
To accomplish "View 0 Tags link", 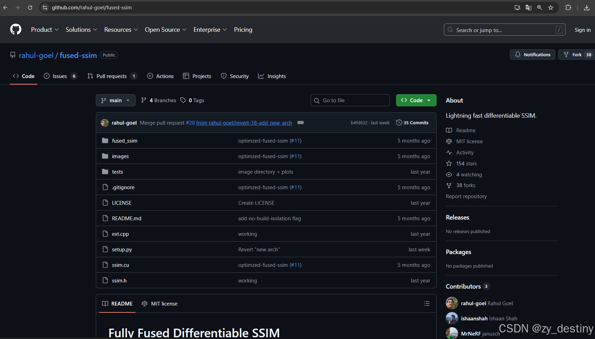I will (x=192, y=100).
